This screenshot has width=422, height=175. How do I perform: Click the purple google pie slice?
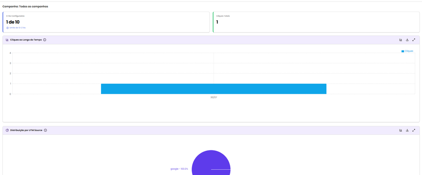(211, 162)
